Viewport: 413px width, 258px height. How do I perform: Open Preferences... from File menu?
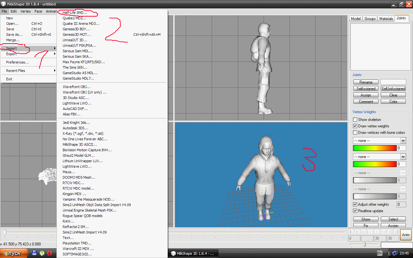(x=29, y=62)
